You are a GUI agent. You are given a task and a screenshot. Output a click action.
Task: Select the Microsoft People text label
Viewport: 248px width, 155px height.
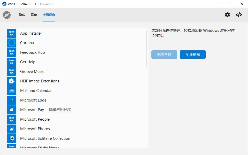(x=35, y=119)
